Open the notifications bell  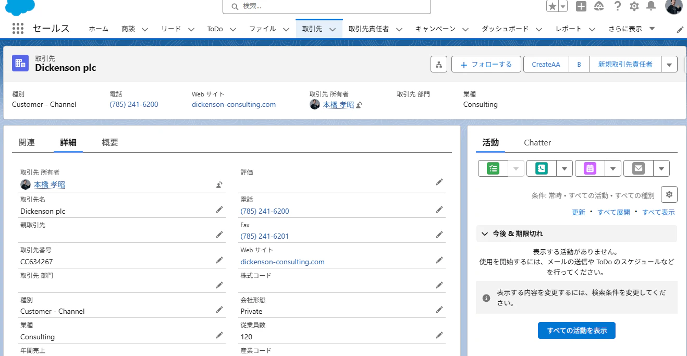click(651, 6)
